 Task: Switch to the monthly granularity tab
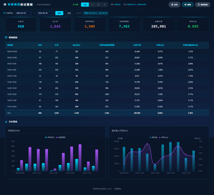(x=104, y=5)
